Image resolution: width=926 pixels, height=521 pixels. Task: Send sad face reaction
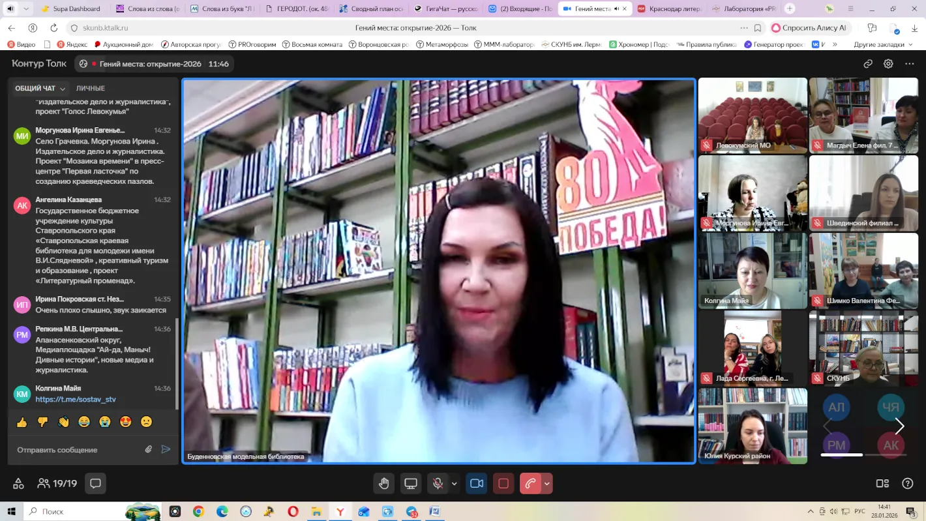click(146, 422)
